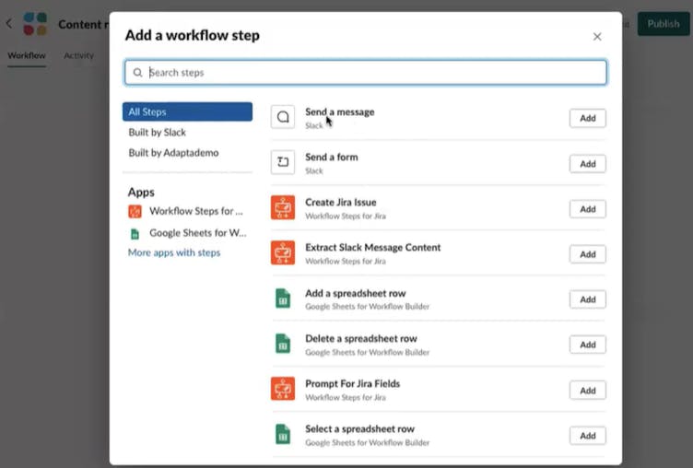Click the search magnifier icon
The height and width of the screenshot is (468, 693).
(x=138, y=72)
